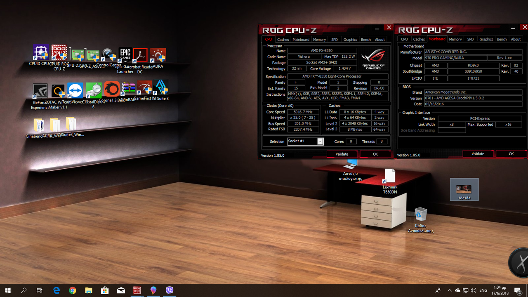The height and width of the screenshot is (297, 528).
Task: Launch GameFirst desktop shortcut
Action: tap(145, 88)
